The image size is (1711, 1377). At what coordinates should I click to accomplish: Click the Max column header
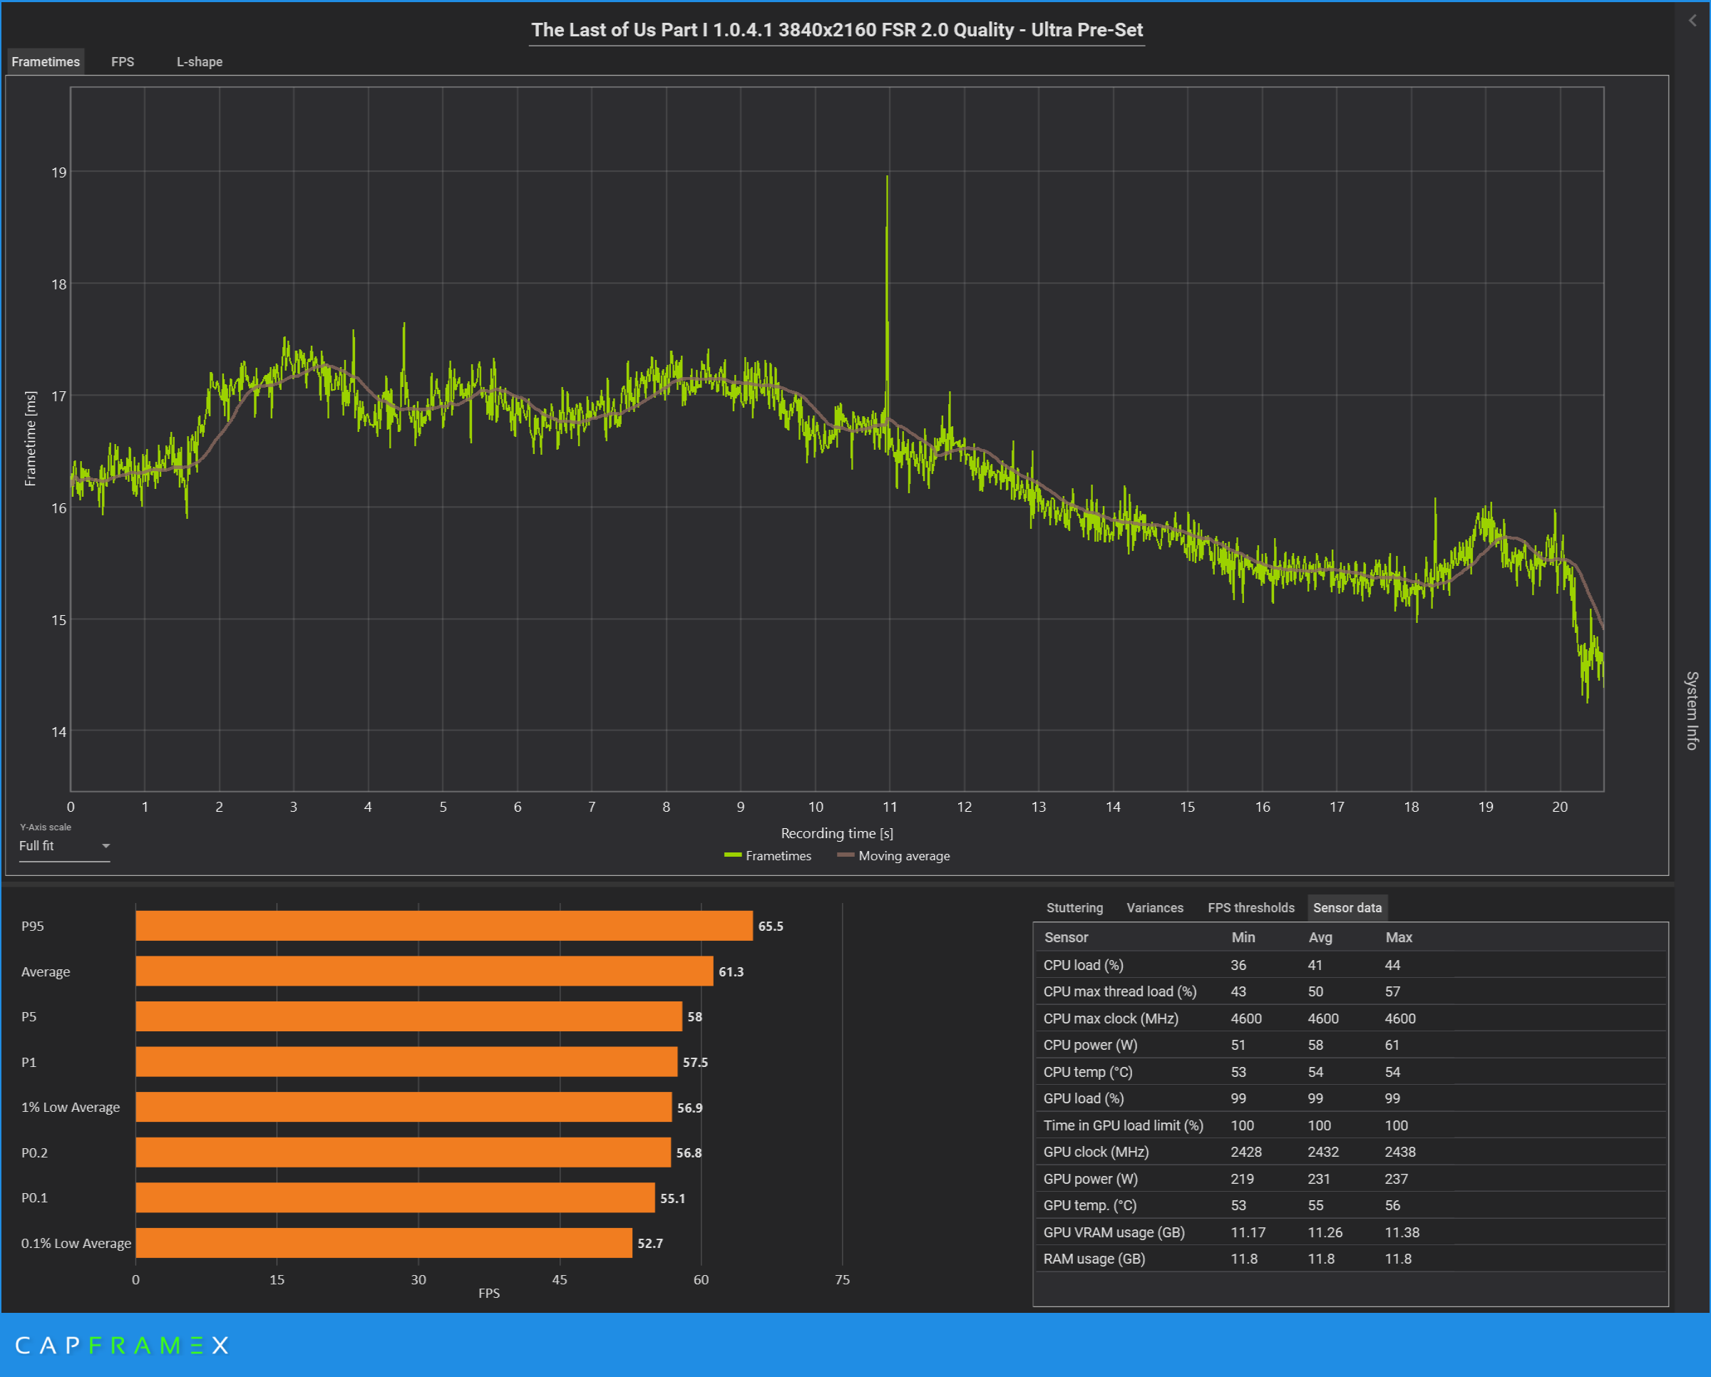[x=1398, y=937]
